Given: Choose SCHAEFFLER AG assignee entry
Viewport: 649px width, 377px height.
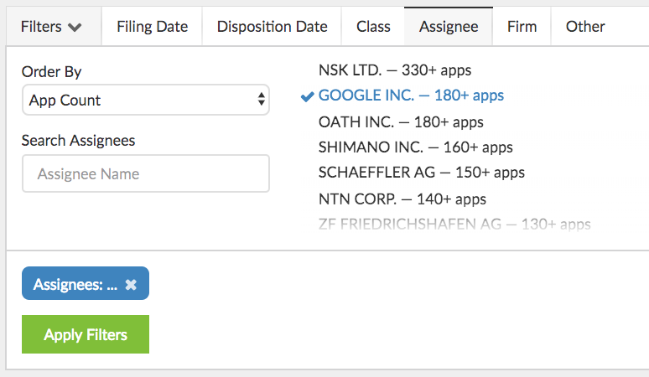Looking at the screenshot, I should coord(421,173).
